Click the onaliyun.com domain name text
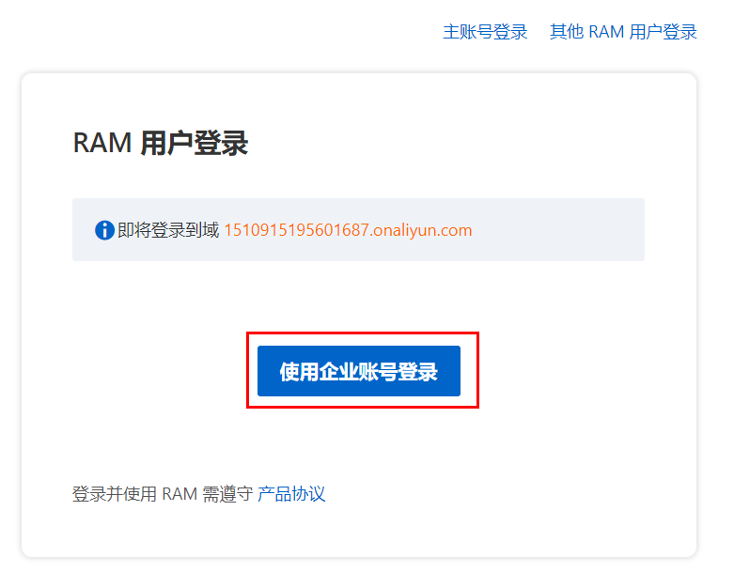Screen dimensions: 734x588 tap(348, 230)
